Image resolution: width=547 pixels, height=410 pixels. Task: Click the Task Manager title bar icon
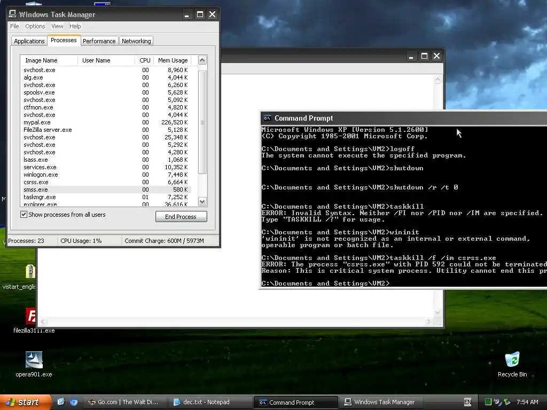(13, 14)
